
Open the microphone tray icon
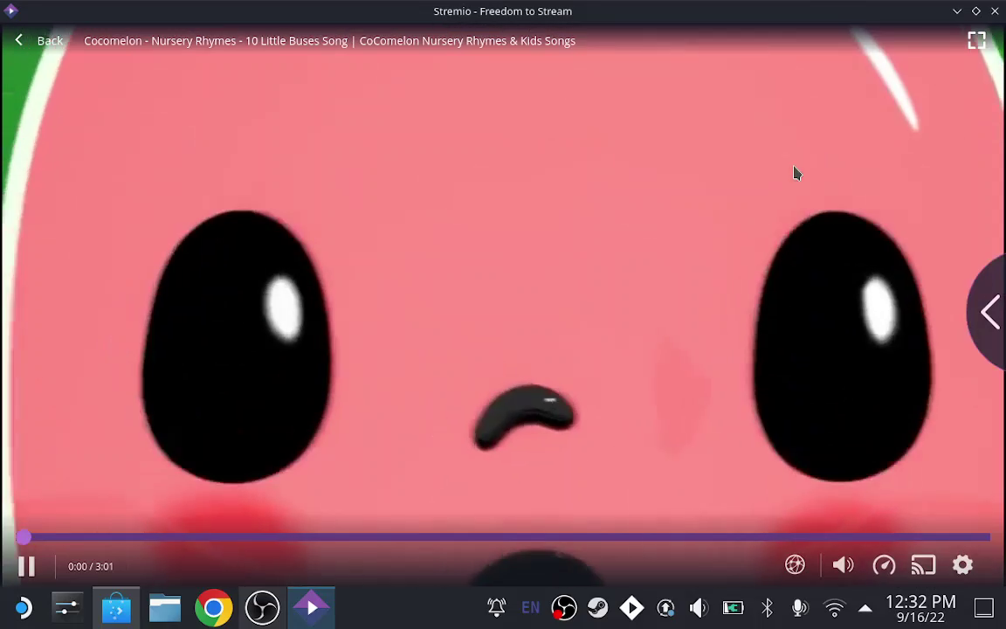[799, 607]
